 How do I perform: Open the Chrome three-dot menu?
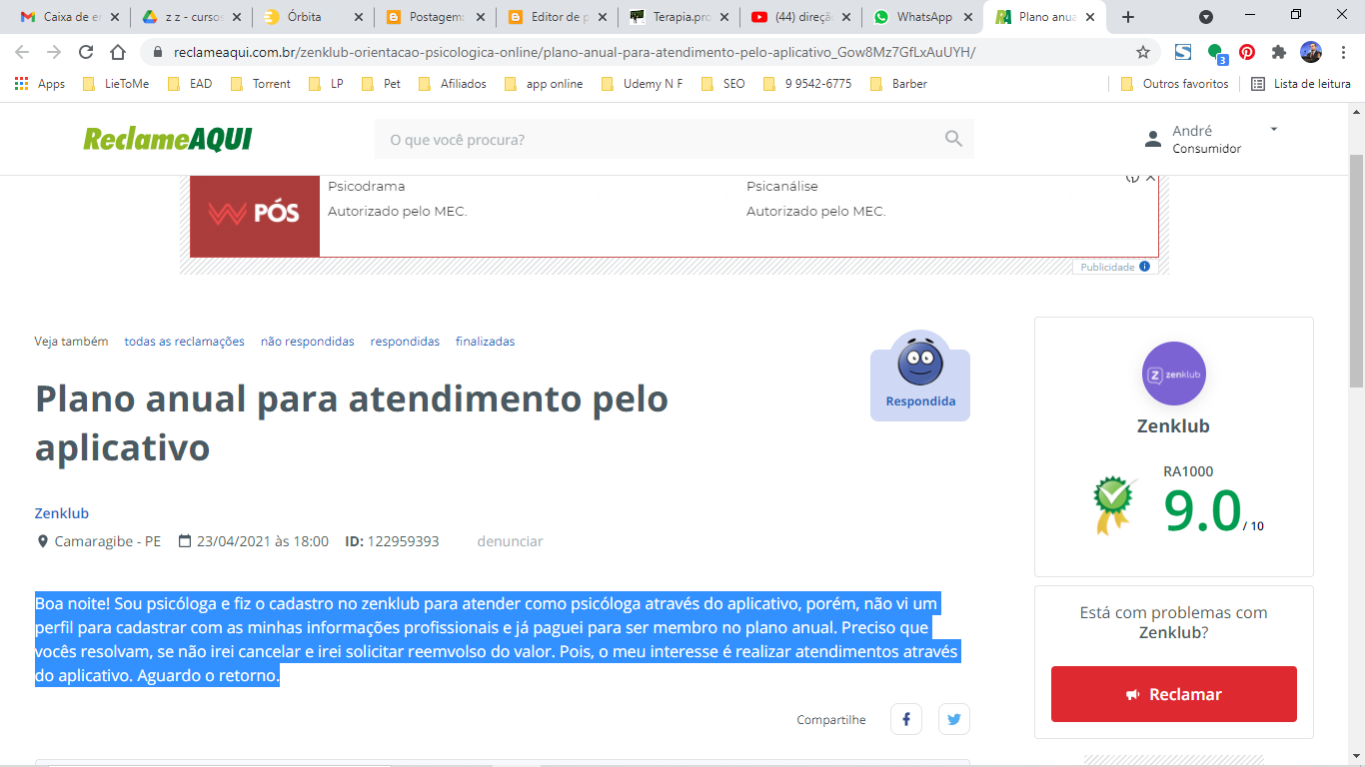(1342, 52)
